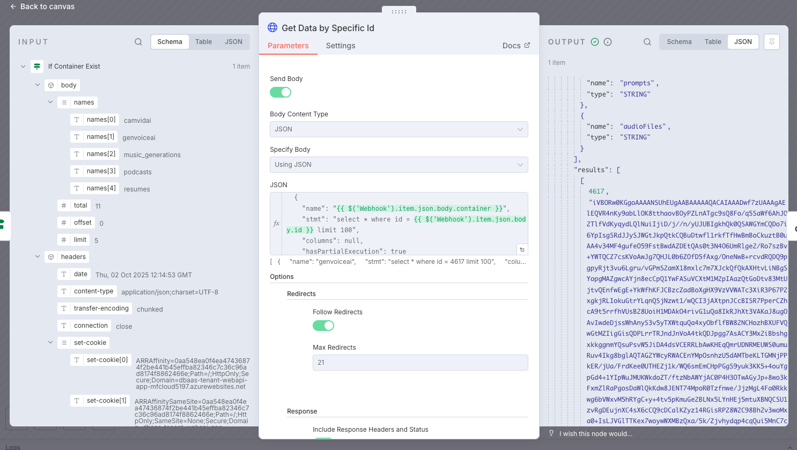Viewport: 797px width, 450px height.
Task: Collapse the headers node chevron
Action: pos(38,256)
